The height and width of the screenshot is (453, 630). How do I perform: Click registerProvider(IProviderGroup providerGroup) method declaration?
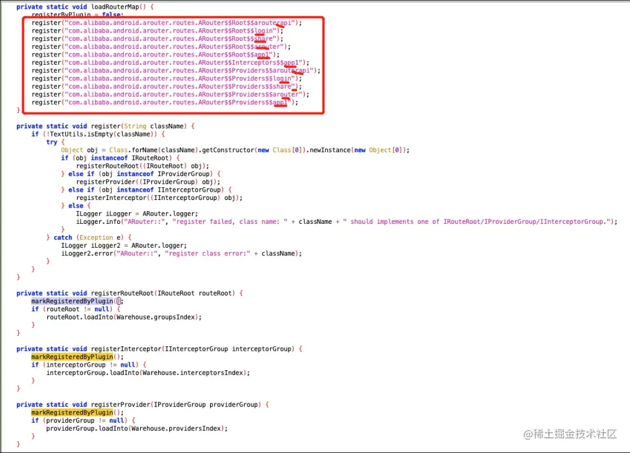point(143,405)
